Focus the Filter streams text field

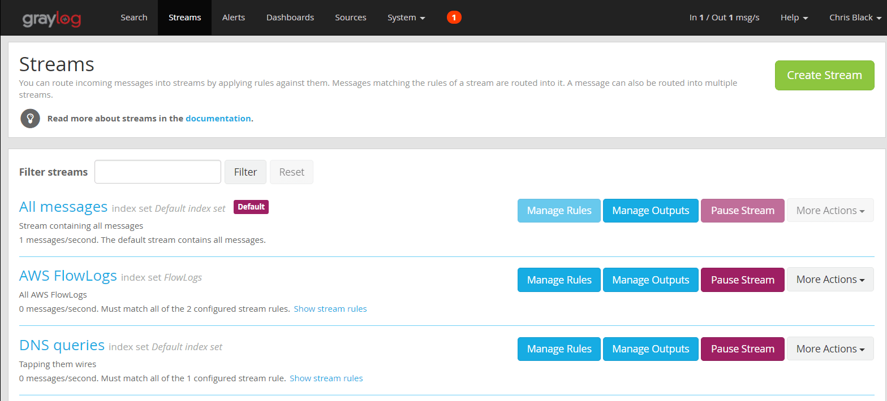[157, 172]
